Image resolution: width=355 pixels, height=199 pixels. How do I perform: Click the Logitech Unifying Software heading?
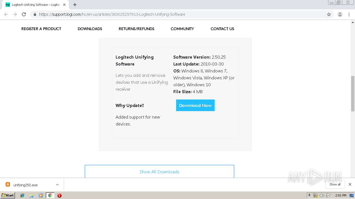tap(135, 61)
